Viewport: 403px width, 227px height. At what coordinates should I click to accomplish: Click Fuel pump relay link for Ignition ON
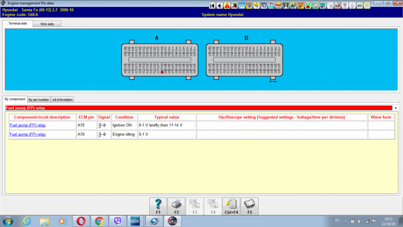pyautogui.click(x=28, y=125)
